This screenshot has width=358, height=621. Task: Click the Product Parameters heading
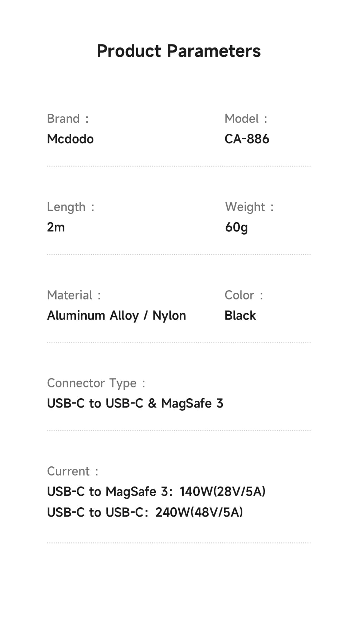[179, 51]
